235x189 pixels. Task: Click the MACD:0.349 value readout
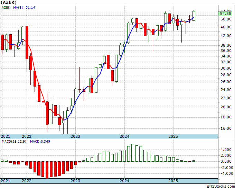40,142
